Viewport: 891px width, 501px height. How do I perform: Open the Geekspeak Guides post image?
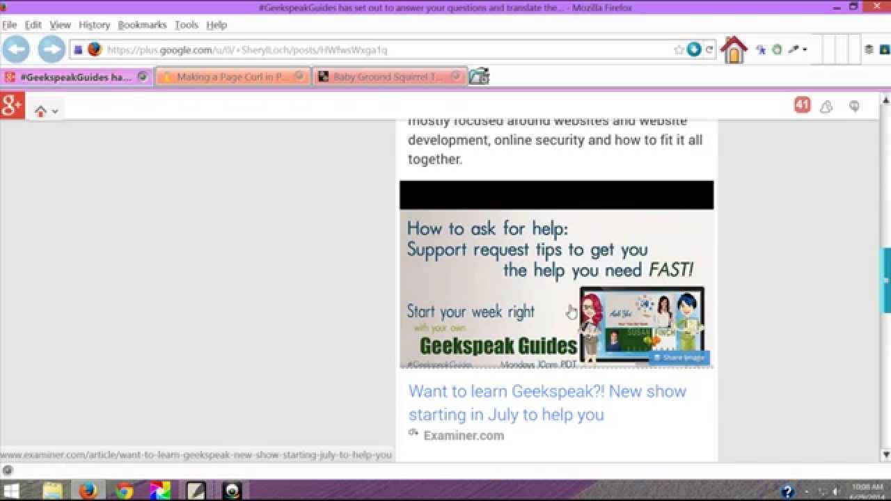pos(556,274)
